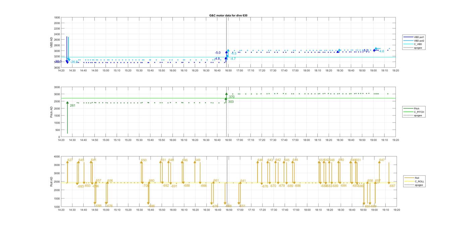The height and width of the screenshot is (232, 470).
Task: Click the '647' roll annotation
Action: coord(382,160)
